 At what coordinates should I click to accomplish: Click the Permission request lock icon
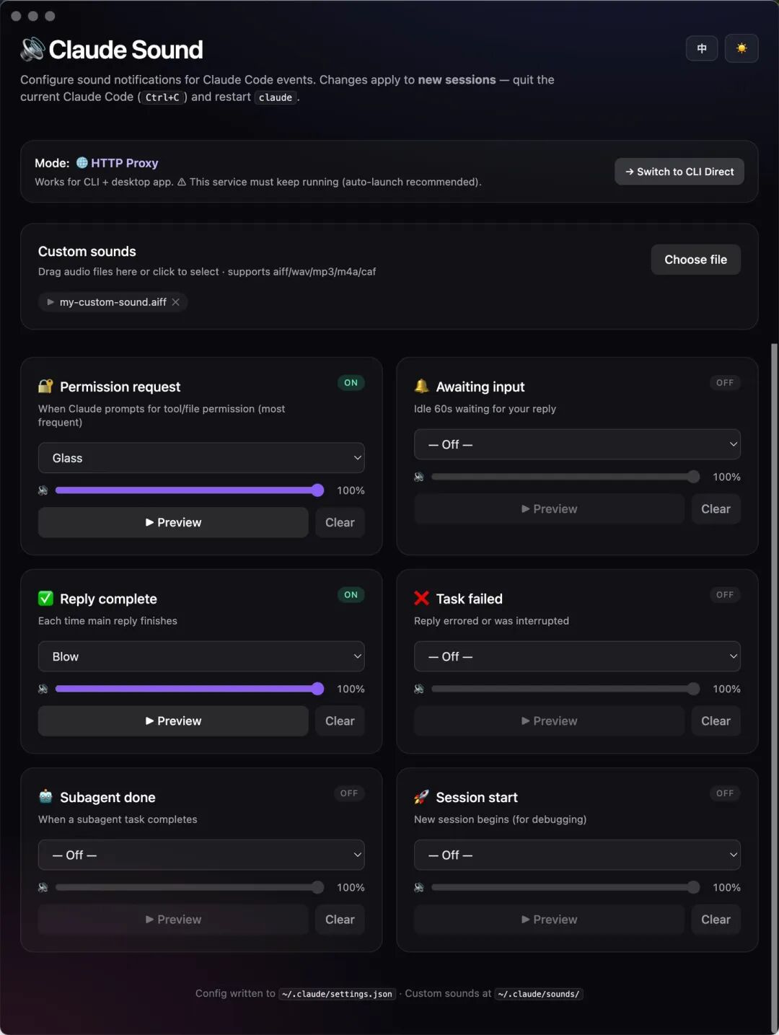coord(45,386)
